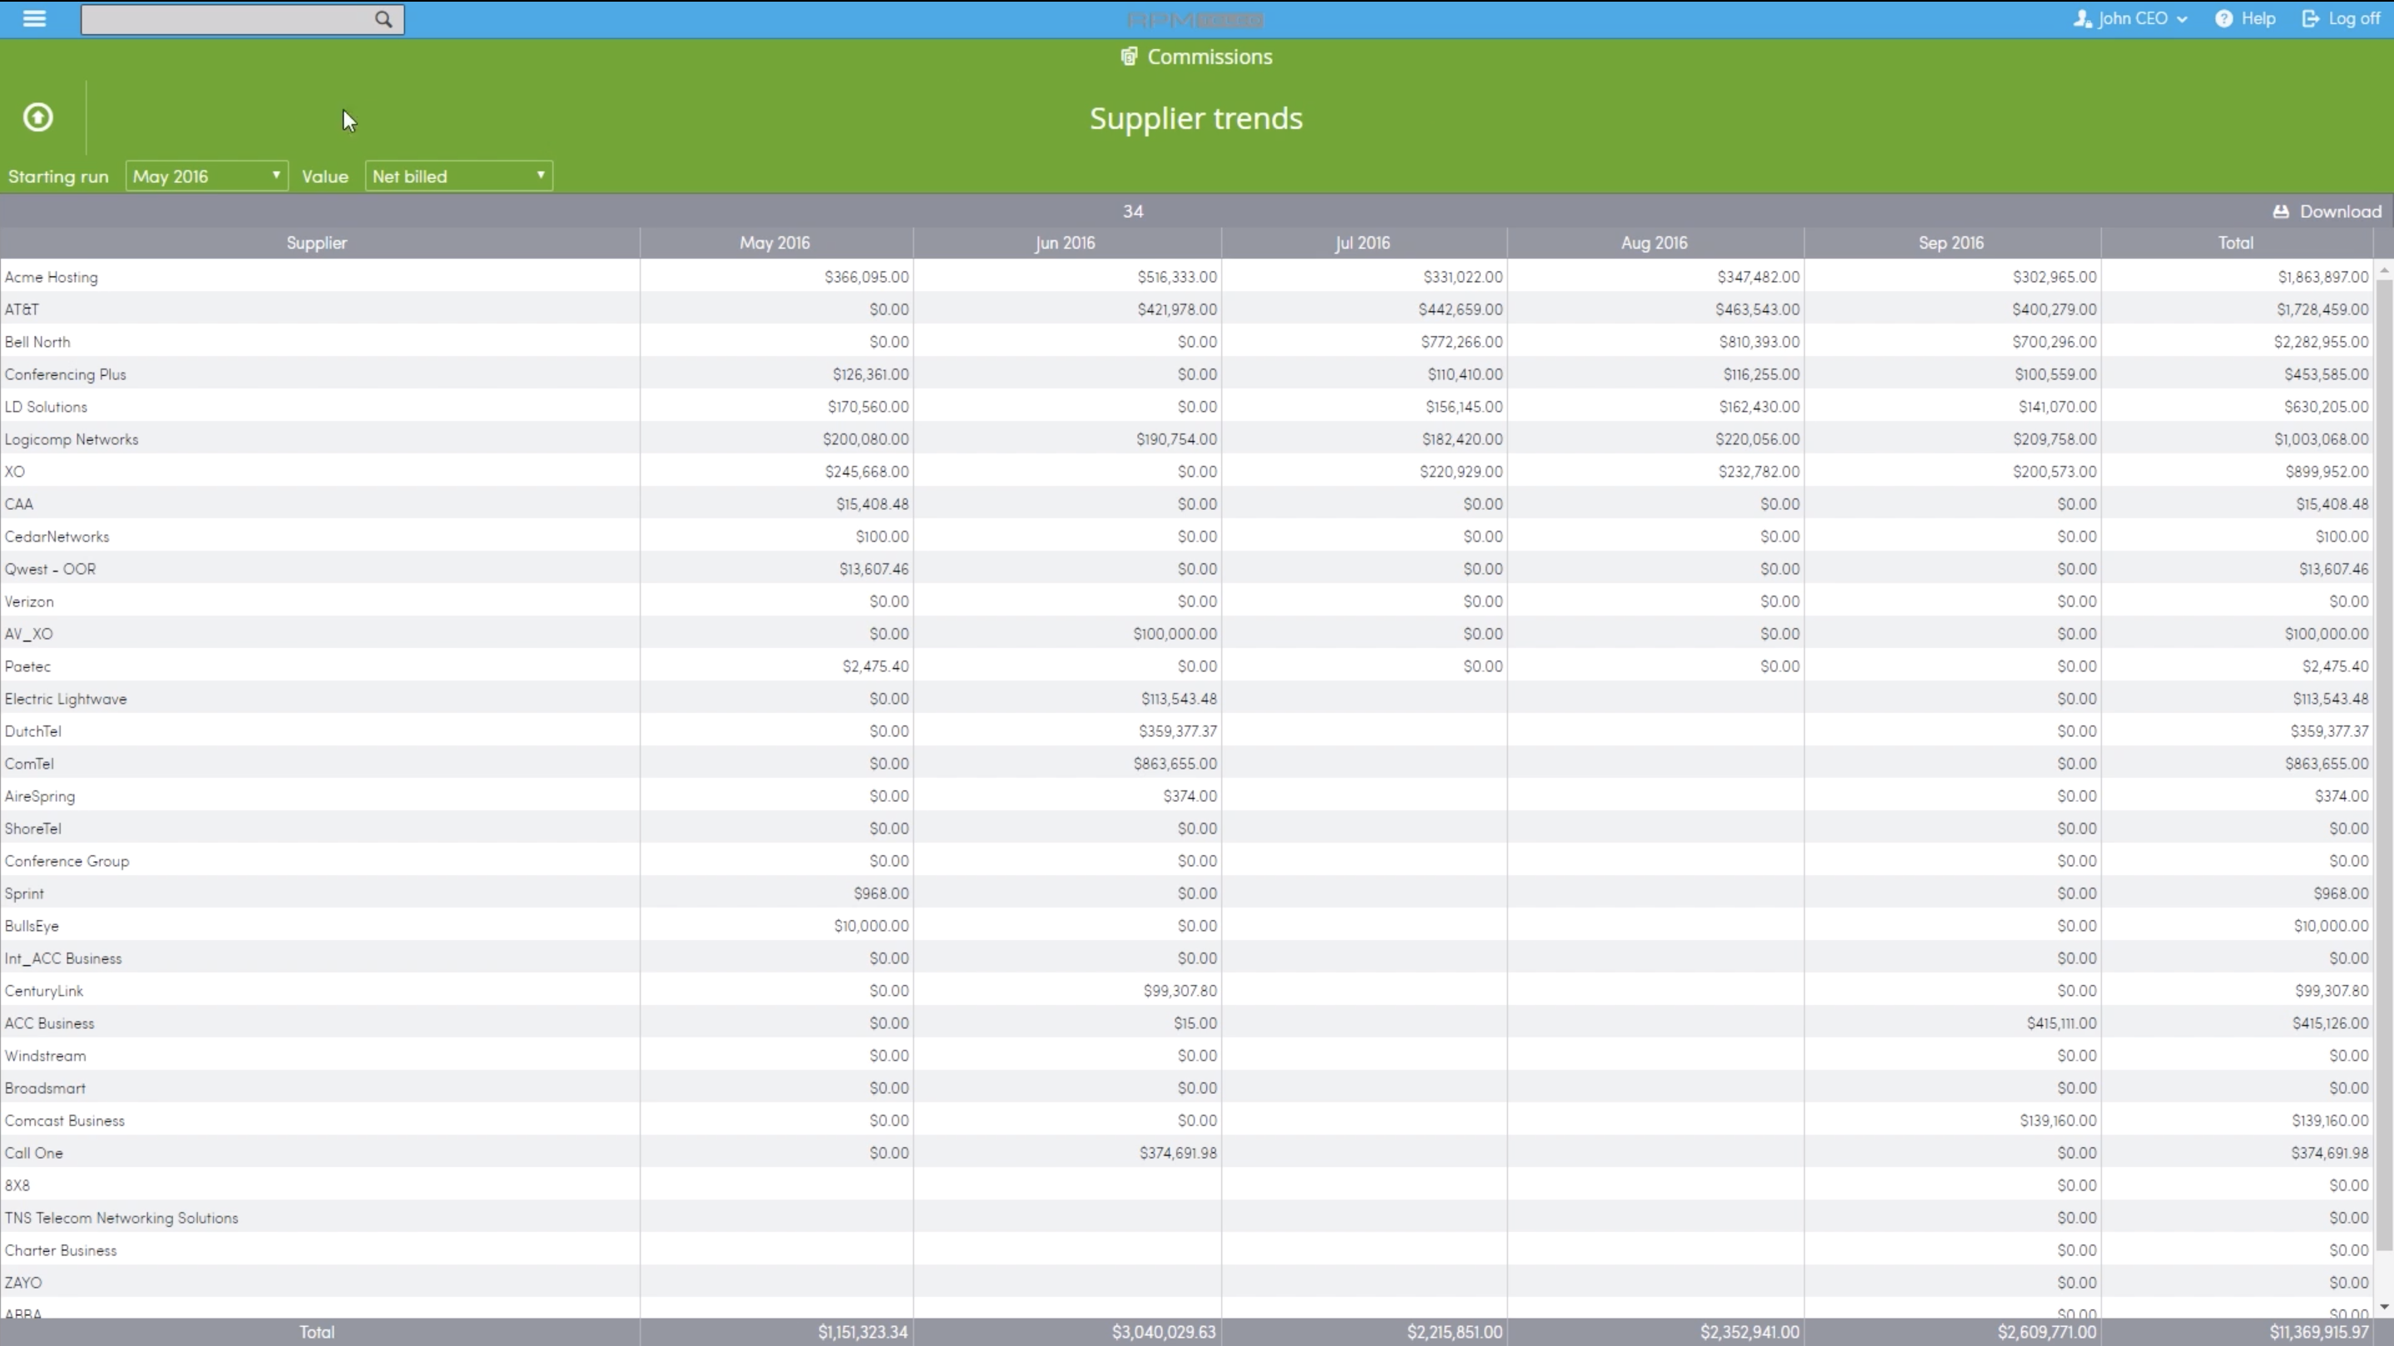Click the John CEO user profile icon
2394x1346 pixels.
pos(2082,18)
